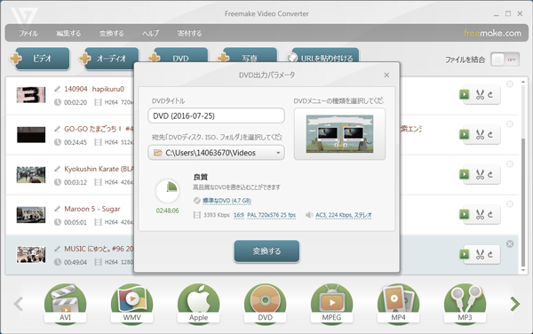Change audio AC3, 224 Kbps setting
This screenshot has height=334, width=533.
pyautogui.click(x=343, y=215)
